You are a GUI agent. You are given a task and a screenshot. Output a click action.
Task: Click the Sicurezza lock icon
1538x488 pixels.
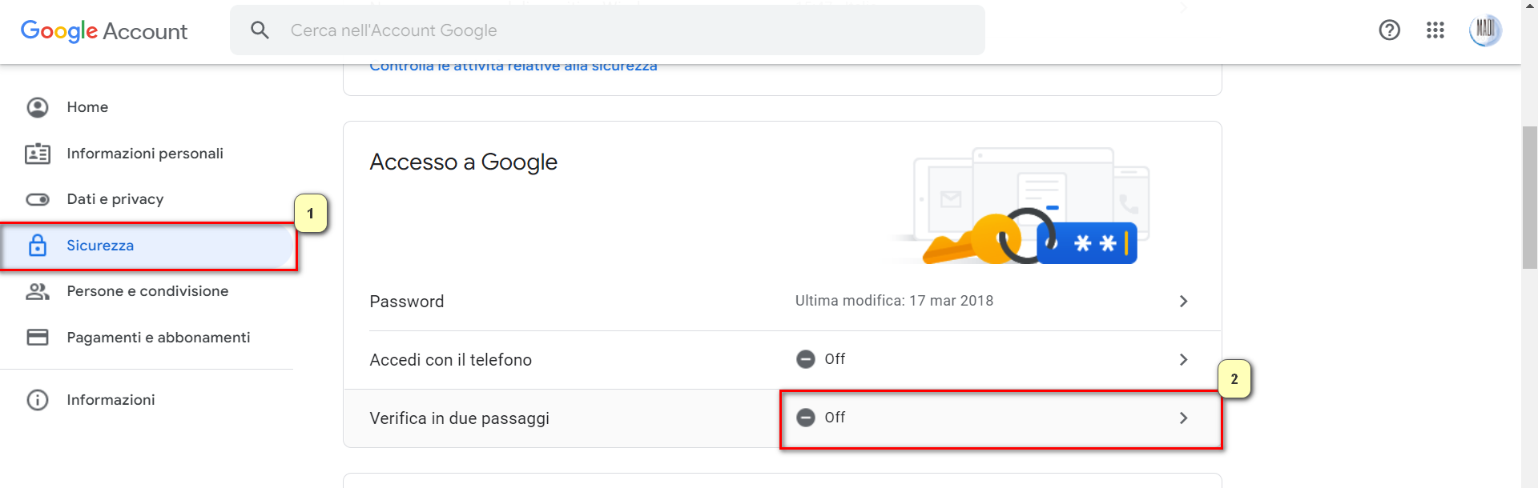[x=38, y=246]
